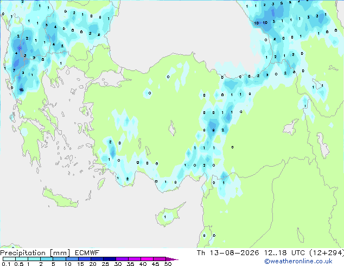This screenshot has height=266, width=344.
Task: Select the 5–10 mm legend color swatch
Action: pos(59,259)
